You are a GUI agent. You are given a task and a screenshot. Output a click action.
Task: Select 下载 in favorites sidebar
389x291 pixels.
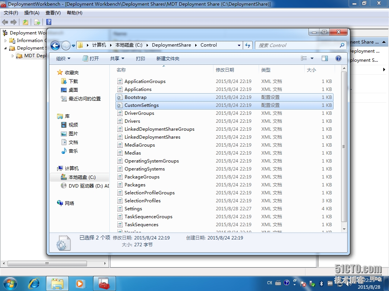point(70,81)
